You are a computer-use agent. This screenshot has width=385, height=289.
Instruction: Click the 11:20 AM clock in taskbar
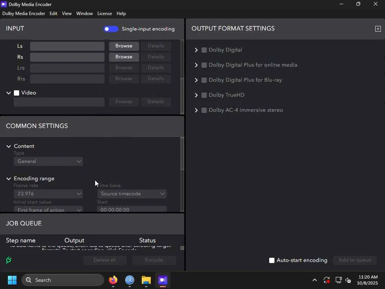pos(368,277)
